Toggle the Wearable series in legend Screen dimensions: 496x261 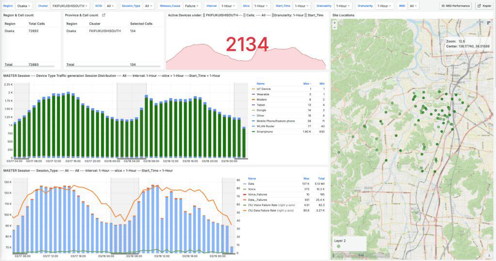pos(263,94)
